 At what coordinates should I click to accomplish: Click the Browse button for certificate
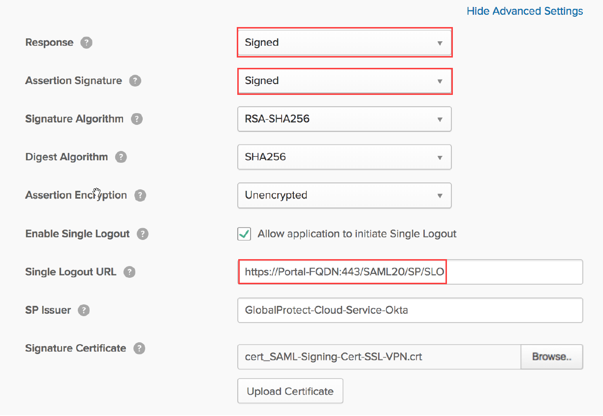551,357
